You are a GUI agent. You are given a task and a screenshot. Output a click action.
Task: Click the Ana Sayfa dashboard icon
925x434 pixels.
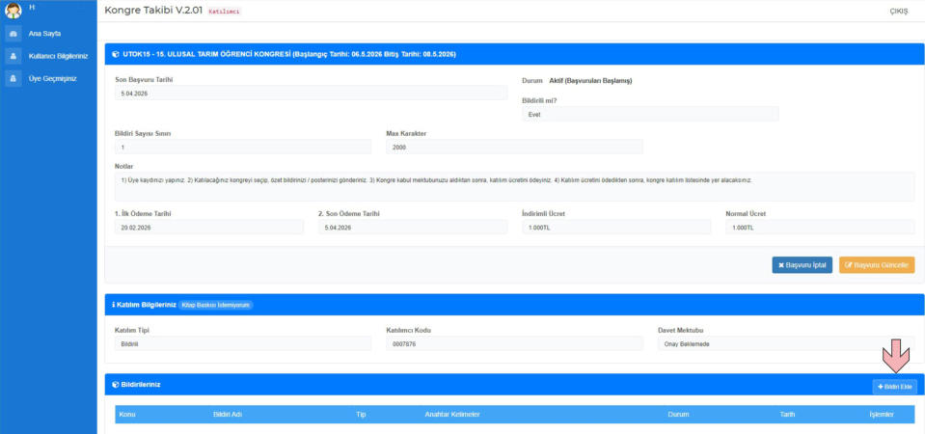click(14, 33)
